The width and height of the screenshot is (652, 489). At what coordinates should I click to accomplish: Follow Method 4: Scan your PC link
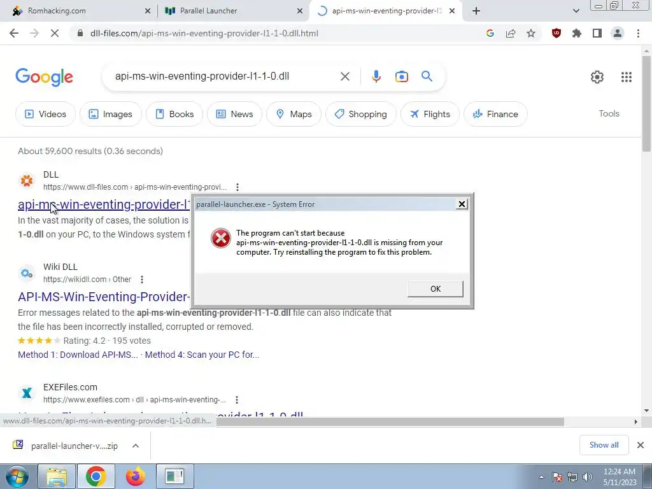(x=202, y=355)
